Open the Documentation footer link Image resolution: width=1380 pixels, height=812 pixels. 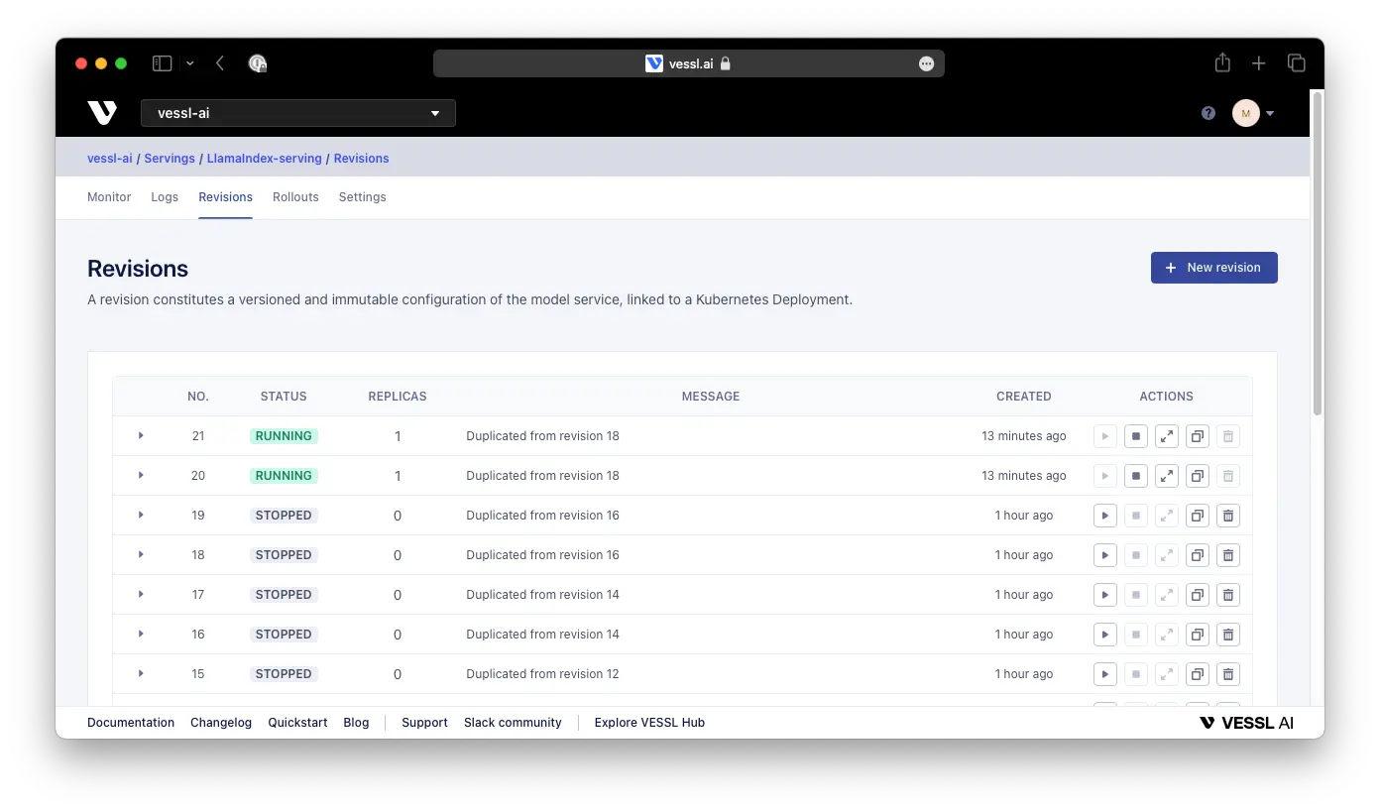pos(131,723)
